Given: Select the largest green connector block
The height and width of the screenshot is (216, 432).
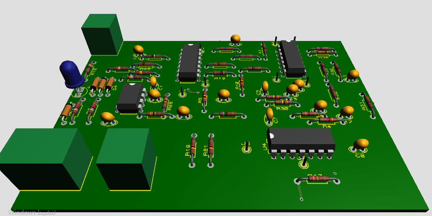Looking at the screenshot, I should 46,159.
